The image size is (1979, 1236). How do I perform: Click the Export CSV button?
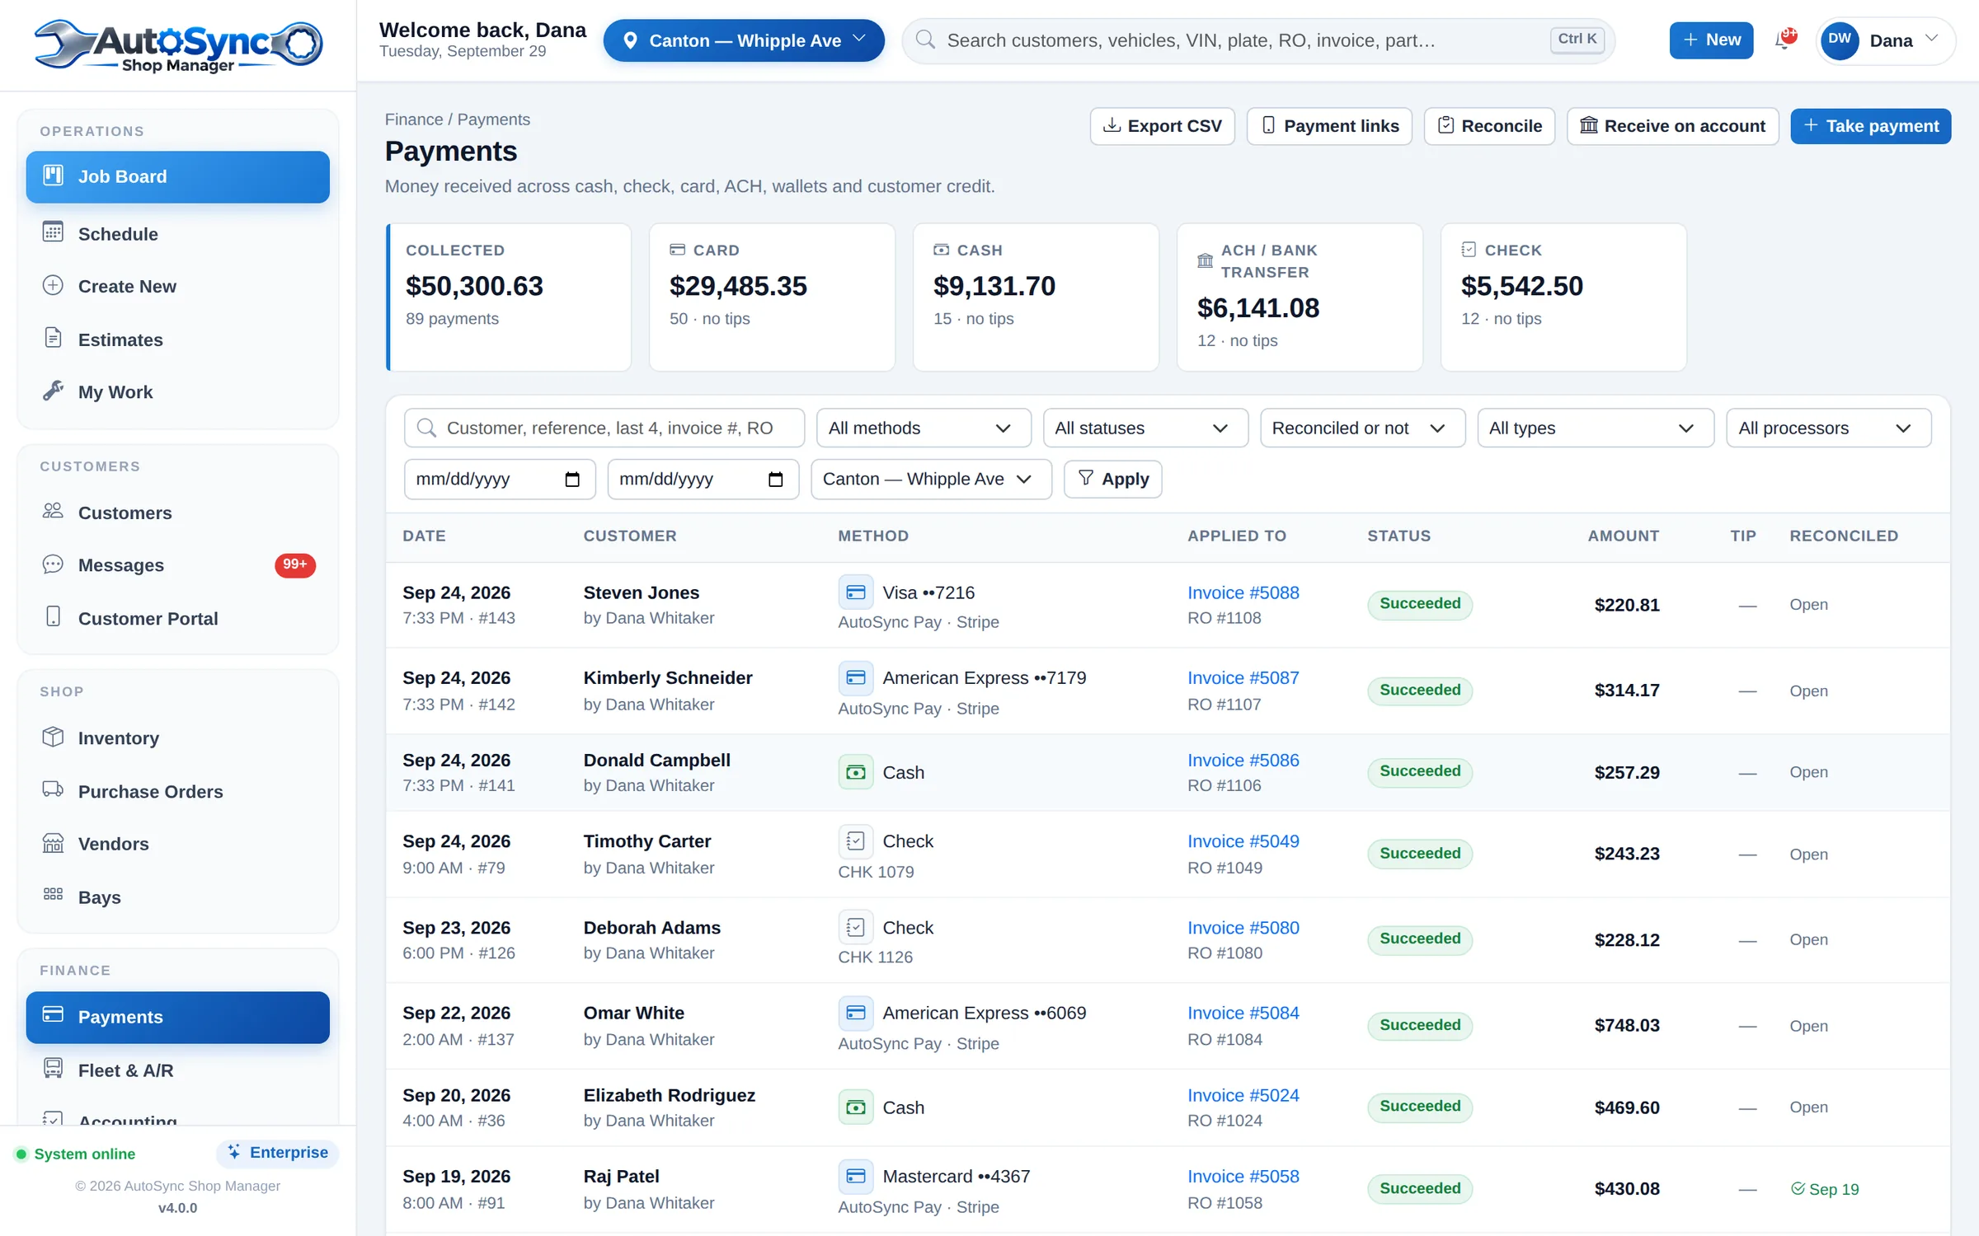[x=1162, y=126]
